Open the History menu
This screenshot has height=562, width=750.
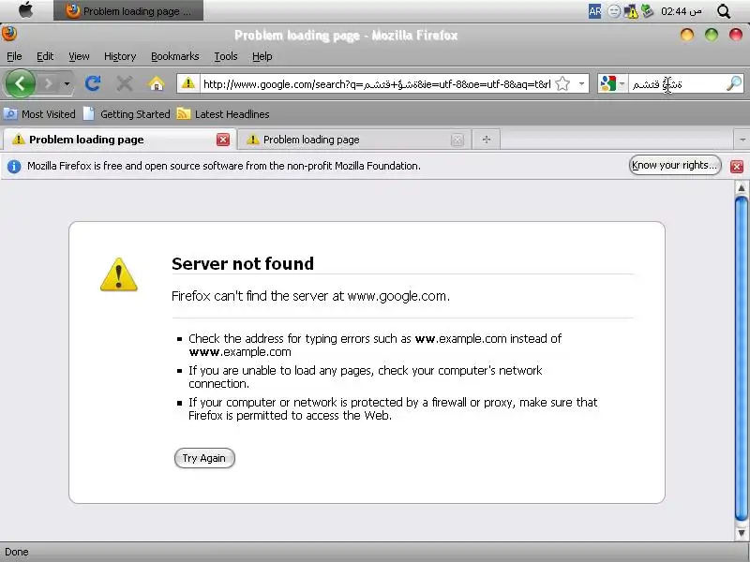[120, 56]
